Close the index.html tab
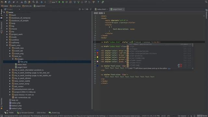Image resolution: width=208 pixels, height=117 pixels. (107, 9)
